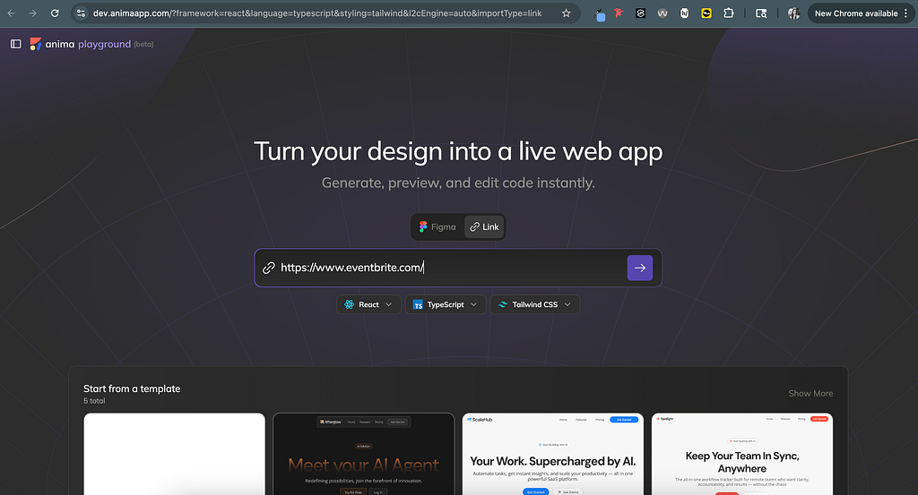The width and height of the screenshot is (918, 495).
Task: Bookmark this page with the star icon
Action: (567, 13)
